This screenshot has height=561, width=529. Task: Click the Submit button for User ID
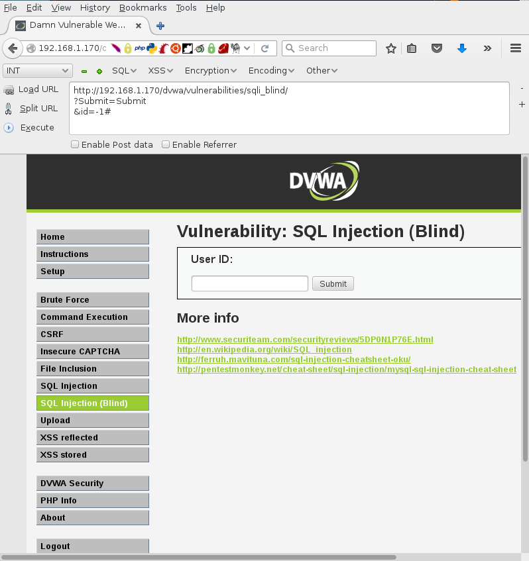pos(333,283)
